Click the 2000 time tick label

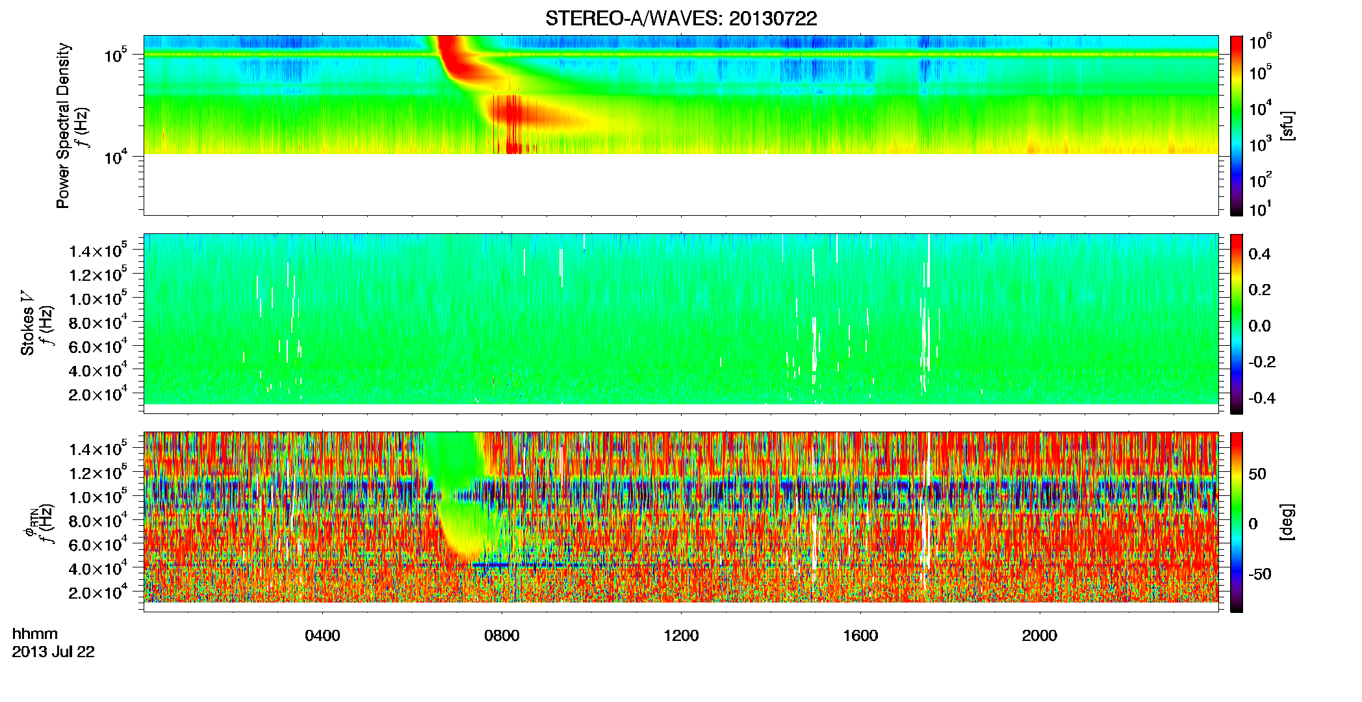[x=1040, y=636]
